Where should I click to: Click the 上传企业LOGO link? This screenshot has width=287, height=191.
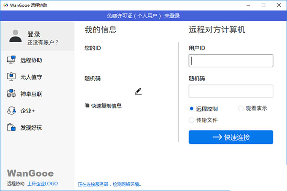click(43, 183)
